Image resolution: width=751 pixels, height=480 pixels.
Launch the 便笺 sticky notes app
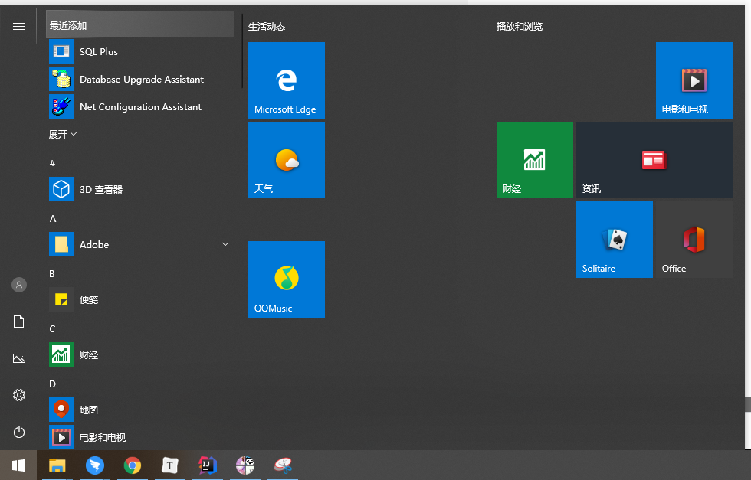141,299
